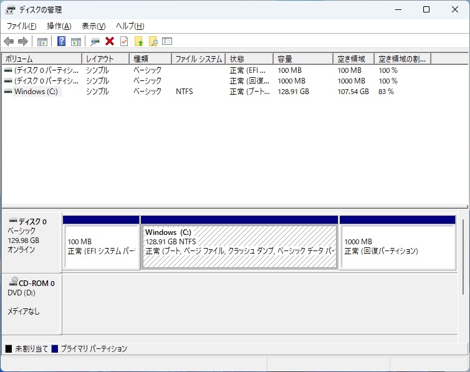Select the second ディスク 0 パーティション row (1000 MB)
470x372 pixels.
coord(46,81)
